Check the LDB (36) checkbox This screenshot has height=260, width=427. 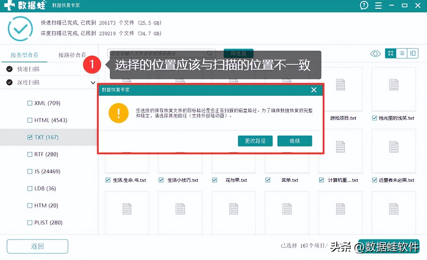pyautogui.click(x=30, y=189)
